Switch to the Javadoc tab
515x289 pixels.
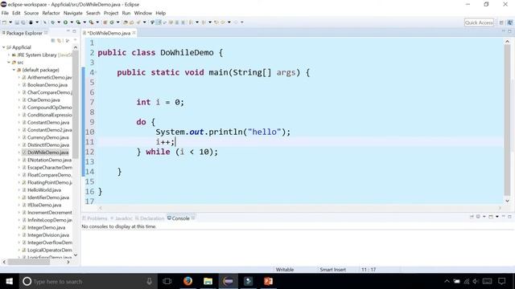[x=122, y=218]
